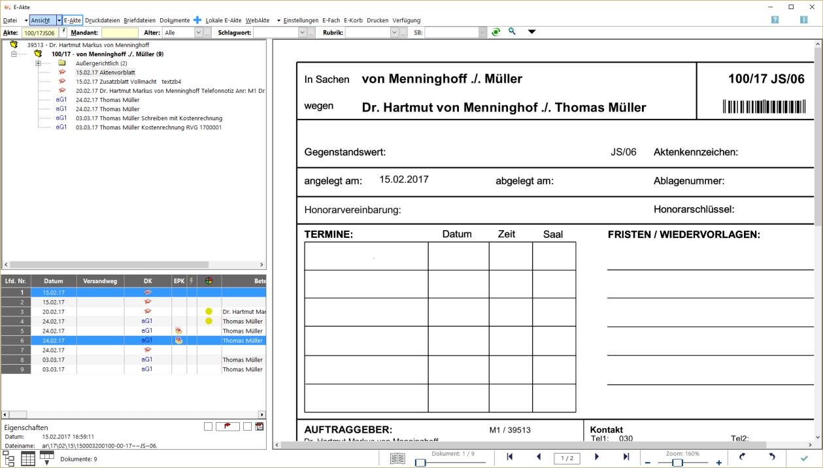Tick checkbox right of red flag button
The width and height of the screenshot is (823, 468).
coord(247,427)
